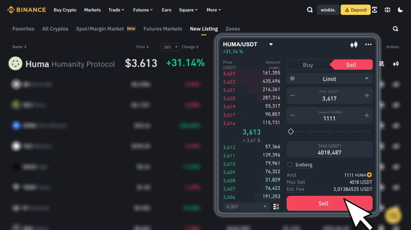Decrease the Price (USDT) value
The image size is (411, 230).
[x=292, y=95]
